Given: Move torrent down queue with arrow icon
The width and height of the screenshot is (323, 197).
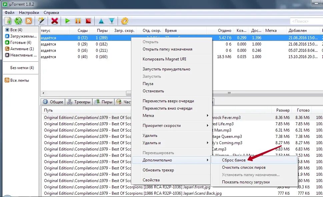Looking at the screenshot, I should tap(112, 21).
